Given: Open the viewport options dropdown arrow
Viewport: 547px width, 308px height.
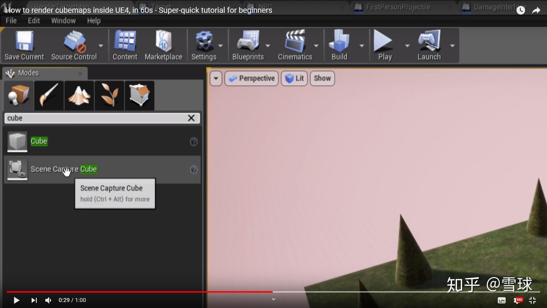Looking at the screenshot, I should (x=216, y=78).
